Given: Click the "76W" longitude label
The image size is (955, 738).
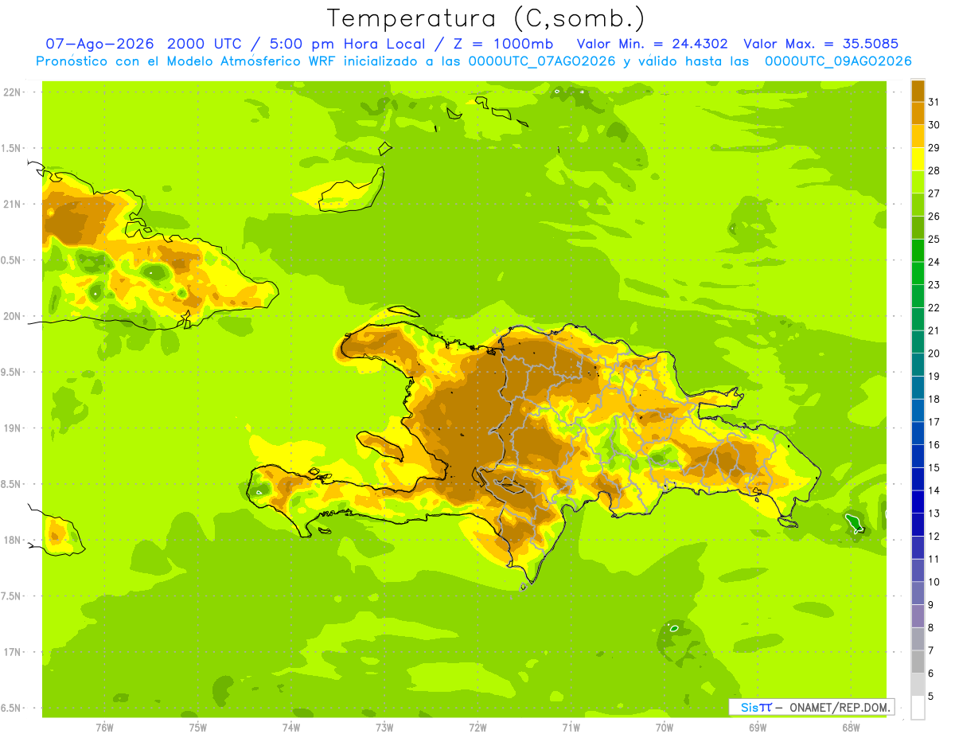Looking at the screenshot, I should pyautogui.click(x=104, y=728).
